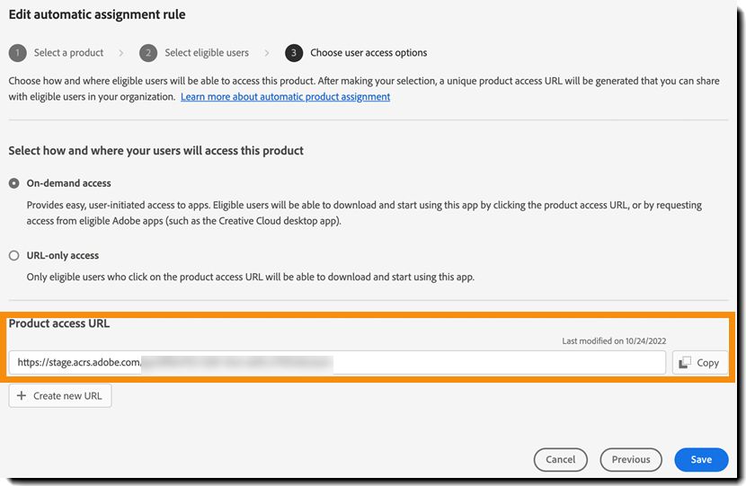The height and width of the screenshot is (486, 746).
Task: Click the copy icon beside the URL
Action: [685, 362]
